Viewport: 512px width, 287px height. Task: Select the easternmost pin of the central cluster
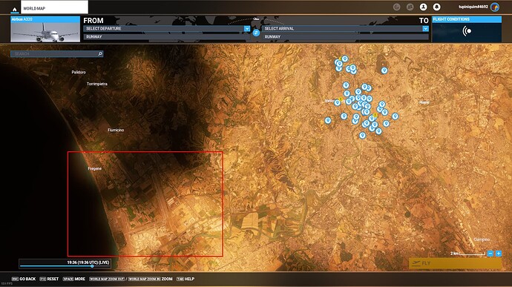tap(395, 116)
